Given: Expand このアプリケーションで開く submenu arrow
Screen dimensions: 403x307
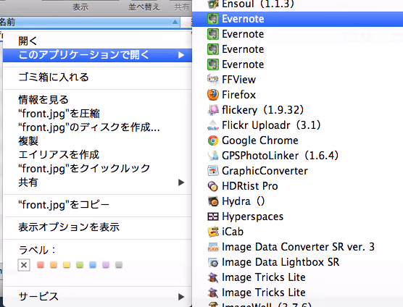Looking at the screenshot, I should (x=181, y=55).
